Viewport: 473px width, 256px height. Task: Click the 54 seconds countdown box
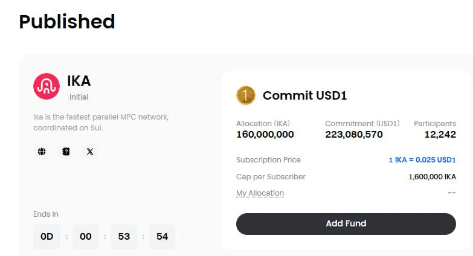162,237
